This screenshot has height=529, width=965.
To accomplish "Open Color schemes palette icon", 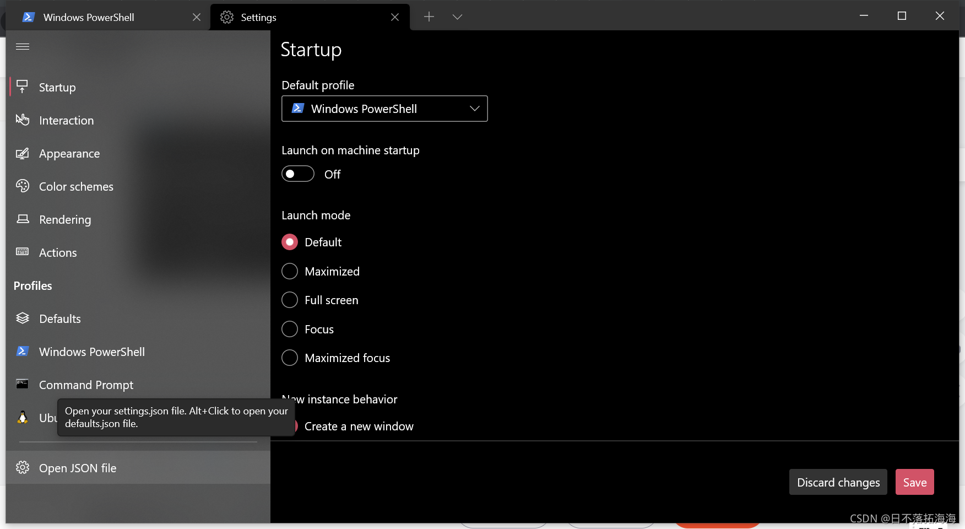I will 23,186.
